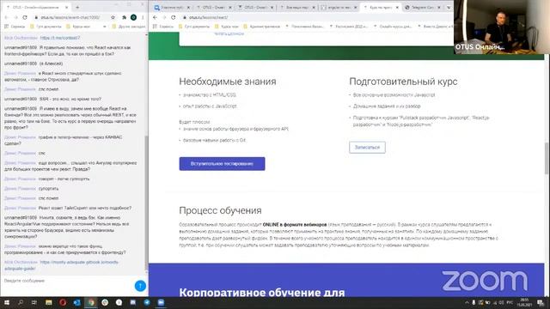The image size is (550, 309).
Task: Click the chat message input field
Action: click(67, 281)
